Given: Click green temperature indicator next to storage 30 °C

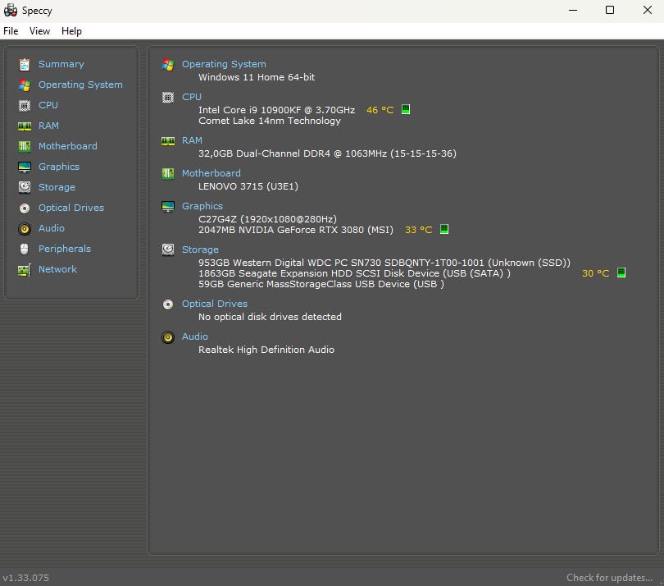Looking at the screenshot, I should coord(621,272).
